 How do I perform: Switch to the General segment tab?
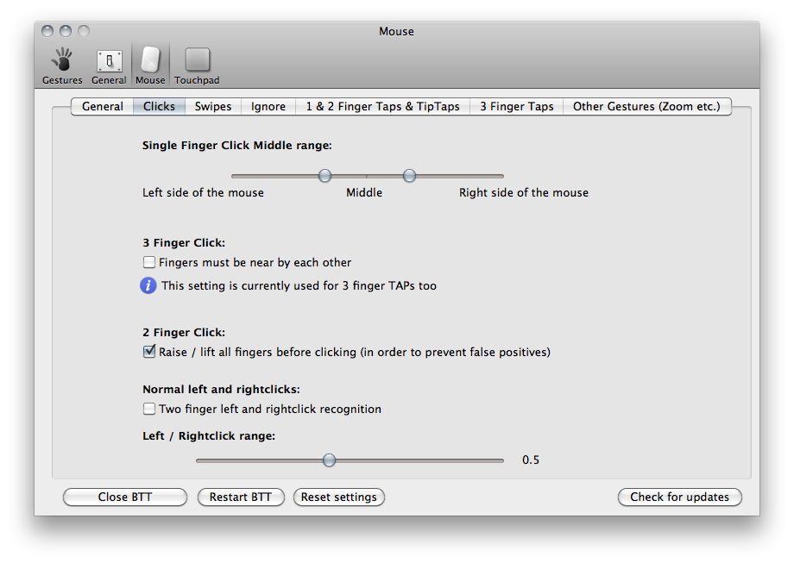103,106
